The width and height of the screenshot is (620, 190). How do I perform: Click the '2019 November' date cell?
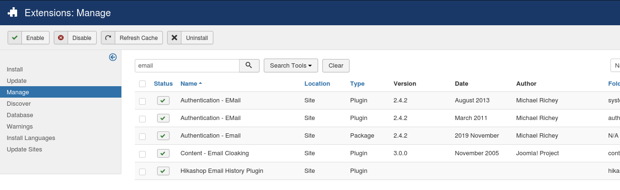[x=477, y=135]
